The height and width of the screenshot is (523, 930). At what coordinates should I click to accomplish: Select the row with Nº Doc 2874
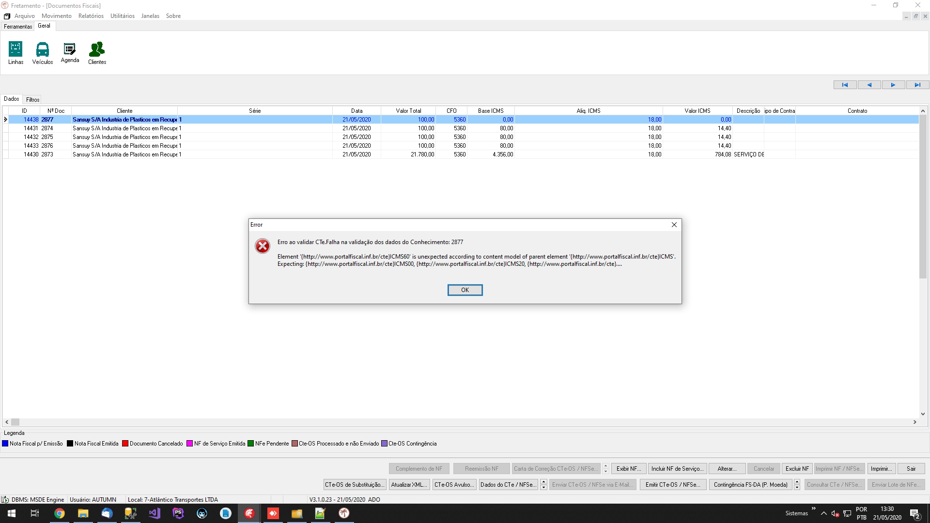460,128
